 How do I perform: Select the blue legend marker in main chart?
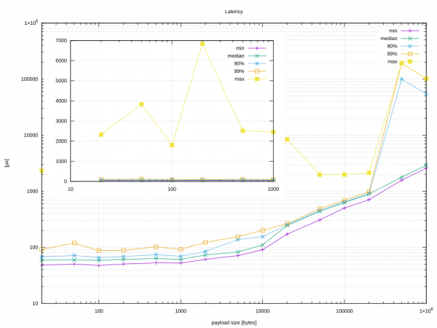coord(411,46)
